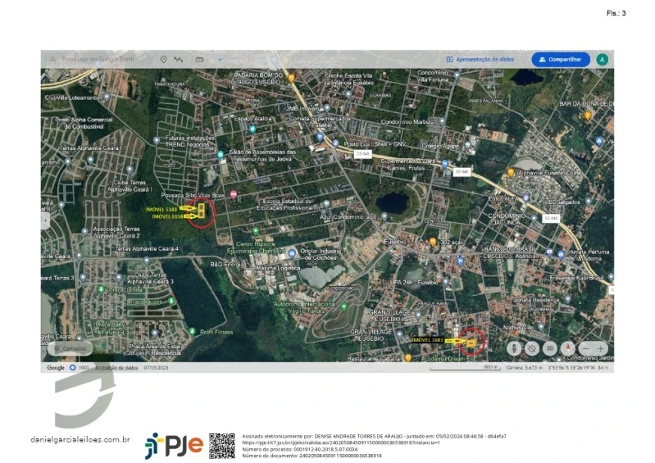Click the Supermercado Guará shopping pin

click(x=445, y=164)
